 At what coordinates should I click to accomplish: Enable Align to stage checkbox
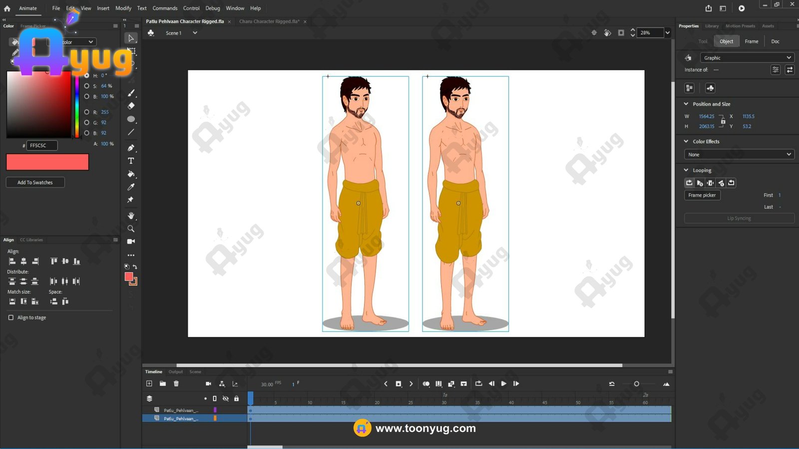click(11, 317)
